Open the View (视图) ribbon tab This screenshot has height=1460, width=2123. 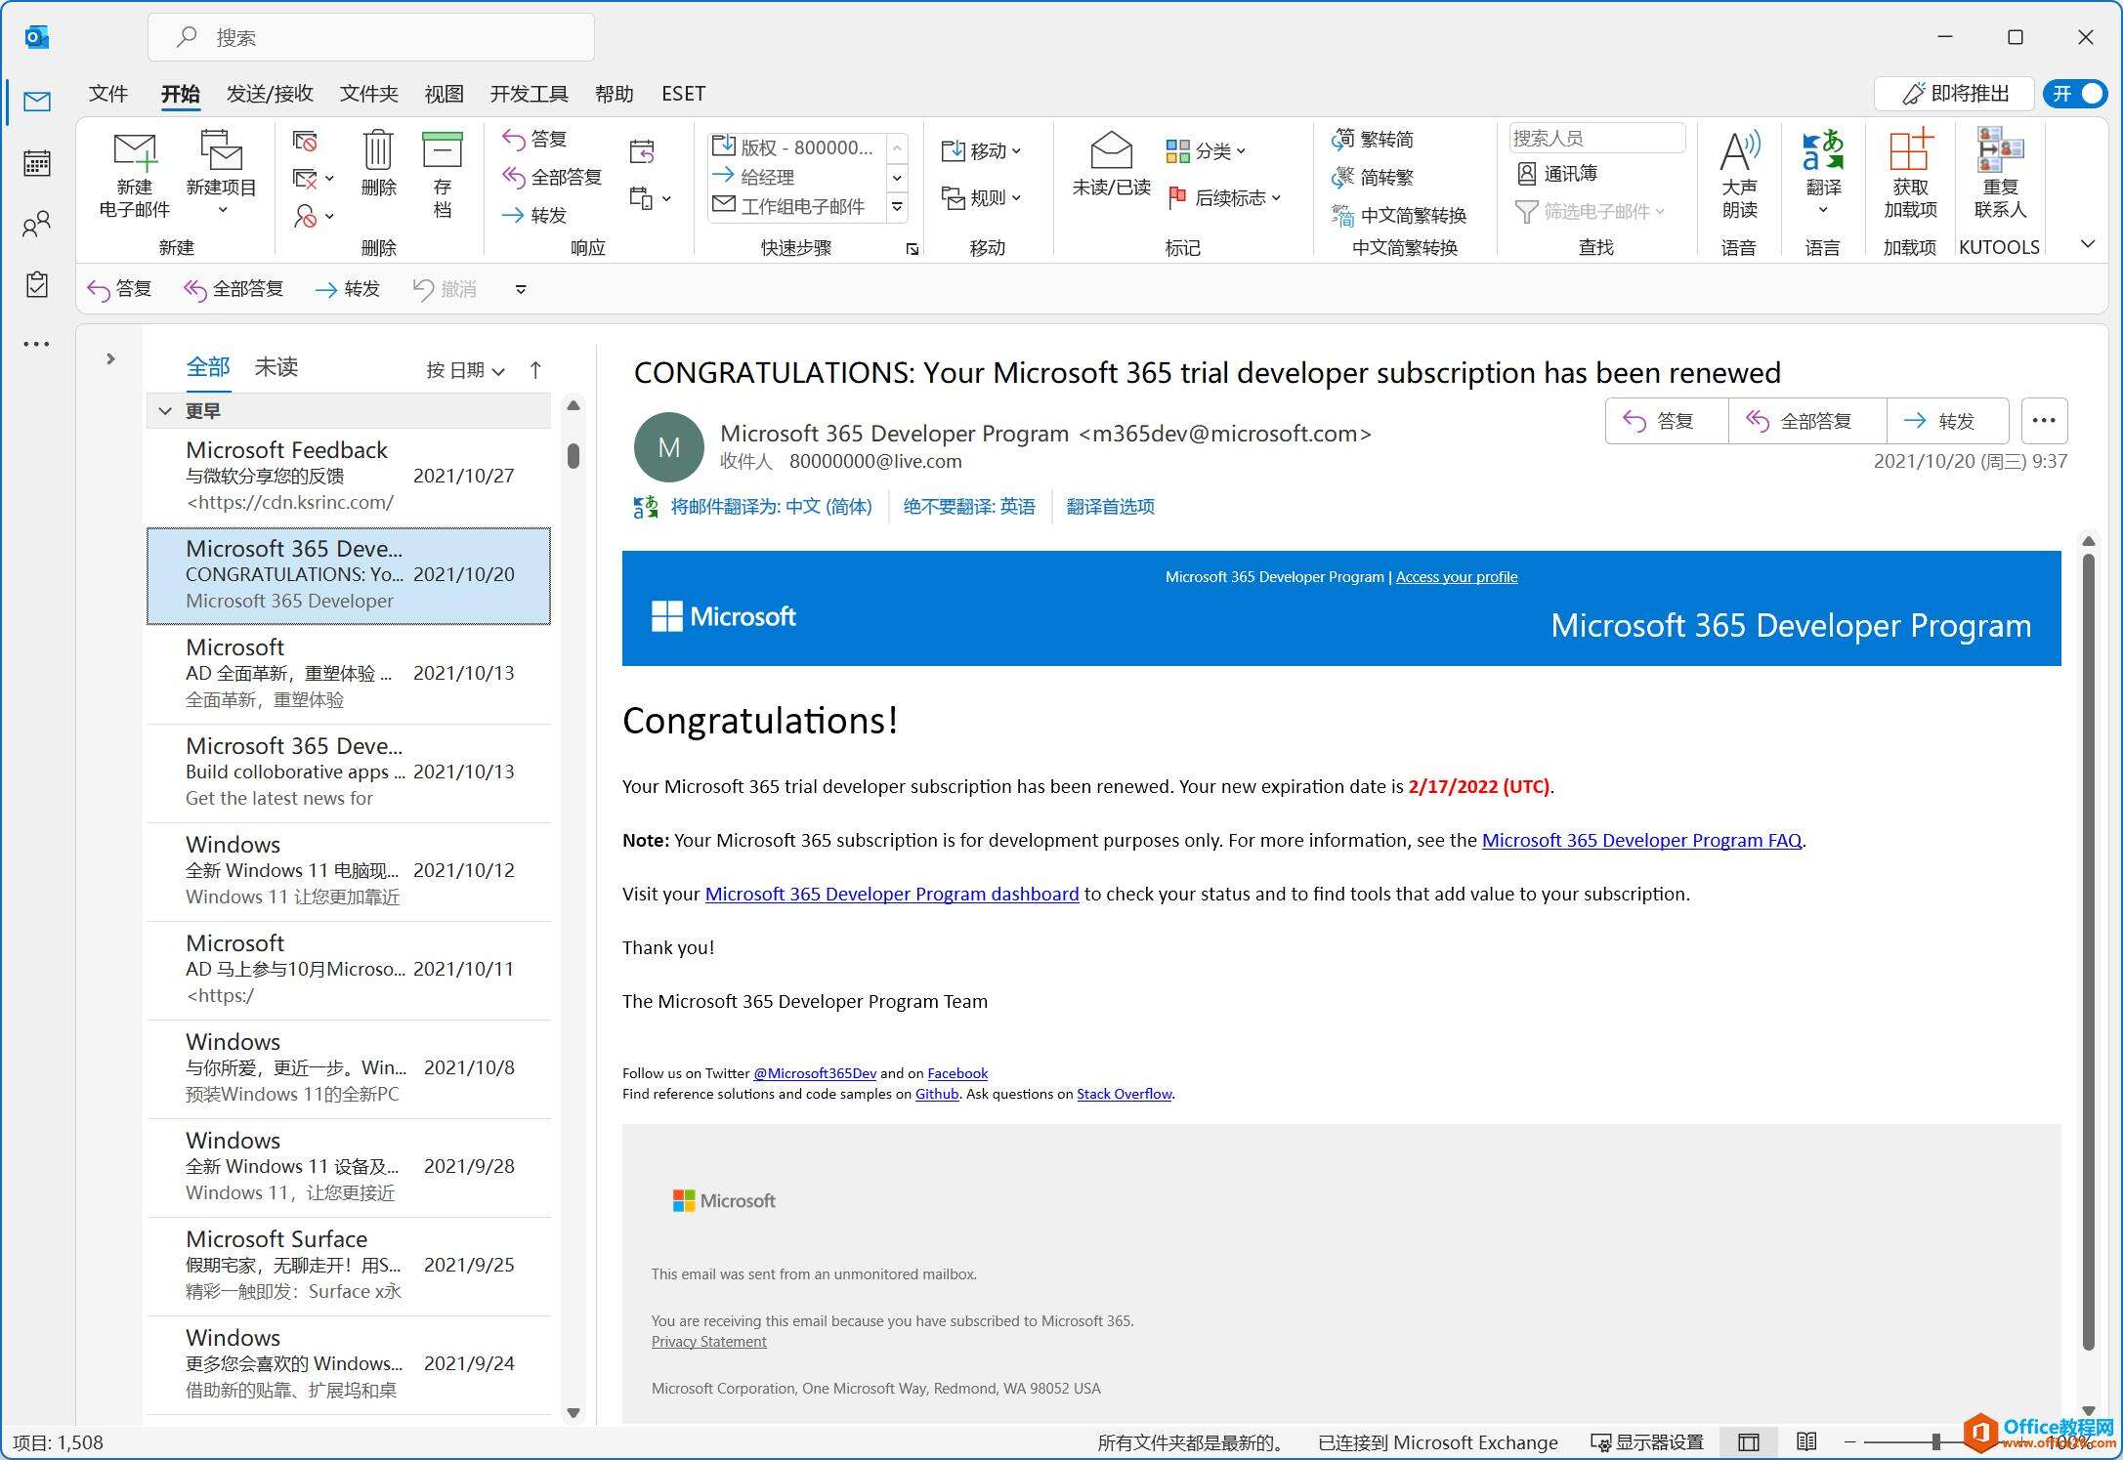444,94
